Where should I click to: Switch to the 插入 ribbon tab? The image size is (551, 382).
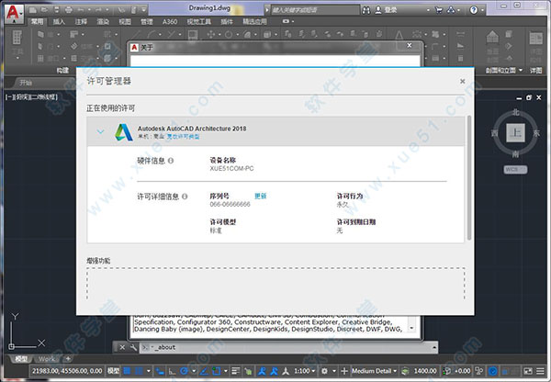(x=59, y=22)
